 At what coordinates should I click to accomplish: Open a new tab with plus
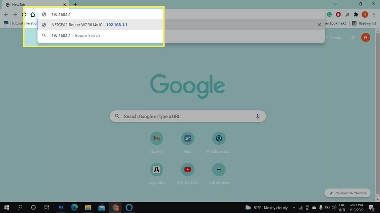click(75, 5)
